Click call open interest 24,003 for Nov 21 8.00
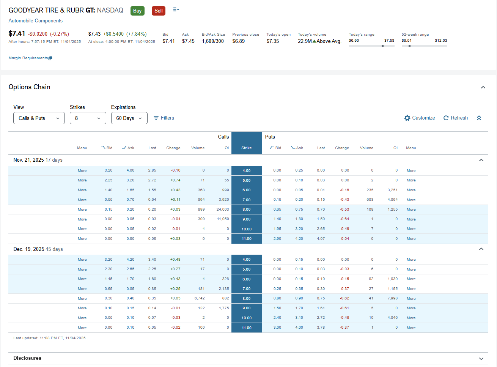This screenshot has width=497, height=367. pos(223,209)
